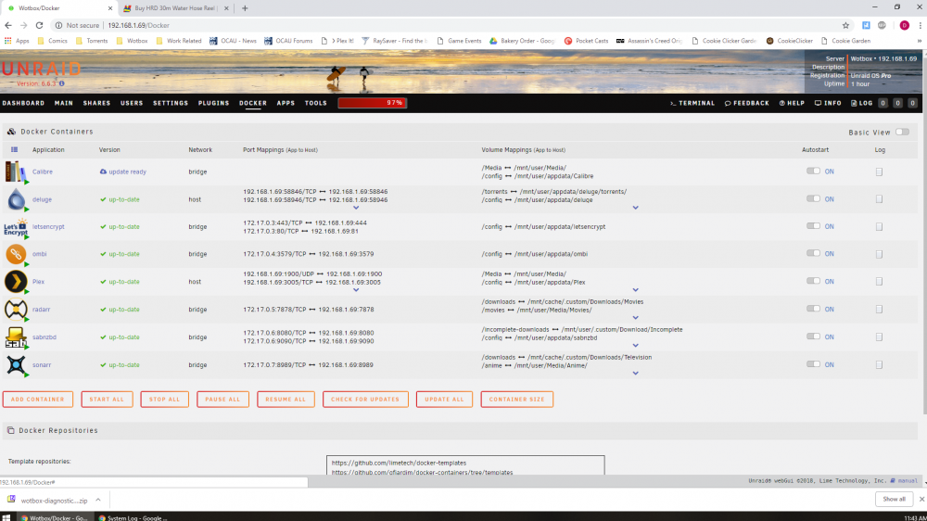This screenshot has width=927, height=521.
Task: Expand radarr volume mappings
Action: pyautogui.click(x=636, y=318)
